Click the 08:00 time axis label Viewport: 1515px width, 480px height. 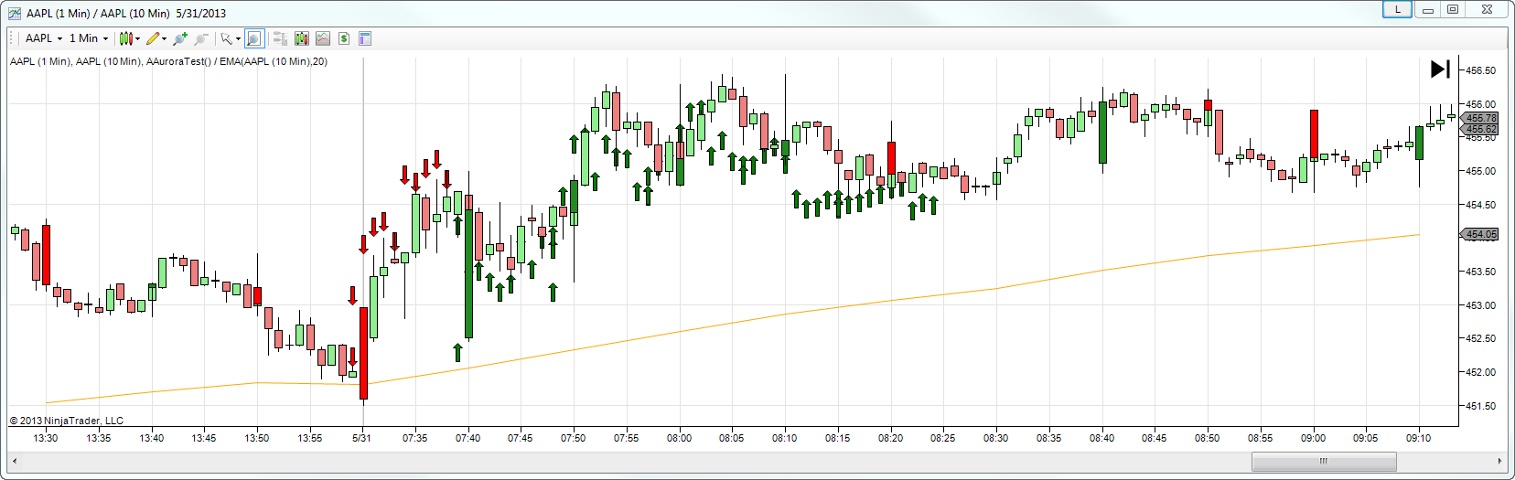[x=679, y=438]
